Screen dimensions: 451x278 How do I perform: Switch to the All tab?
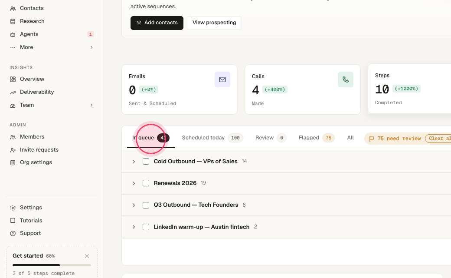point(350,138)
